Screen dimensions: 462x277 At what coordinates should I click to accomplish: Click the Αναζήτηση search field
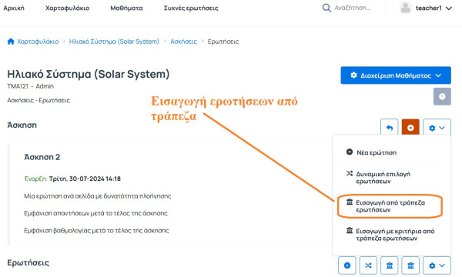coord(353,8)
